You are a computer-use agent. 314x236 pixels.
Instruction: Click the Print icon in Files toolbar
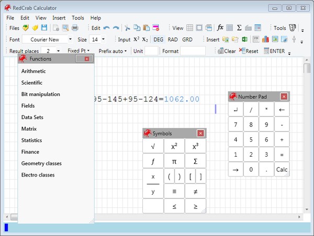[x=75, y=28]
